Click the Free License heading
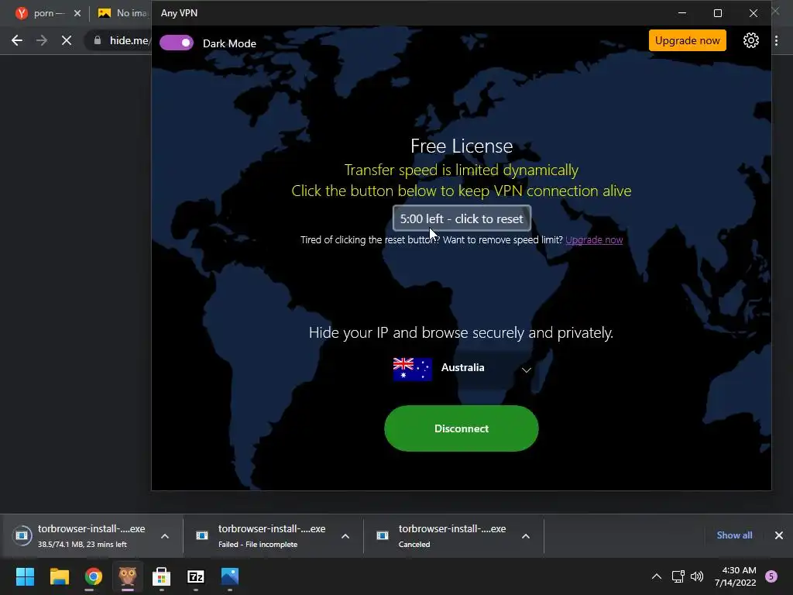 coord(462,146)
